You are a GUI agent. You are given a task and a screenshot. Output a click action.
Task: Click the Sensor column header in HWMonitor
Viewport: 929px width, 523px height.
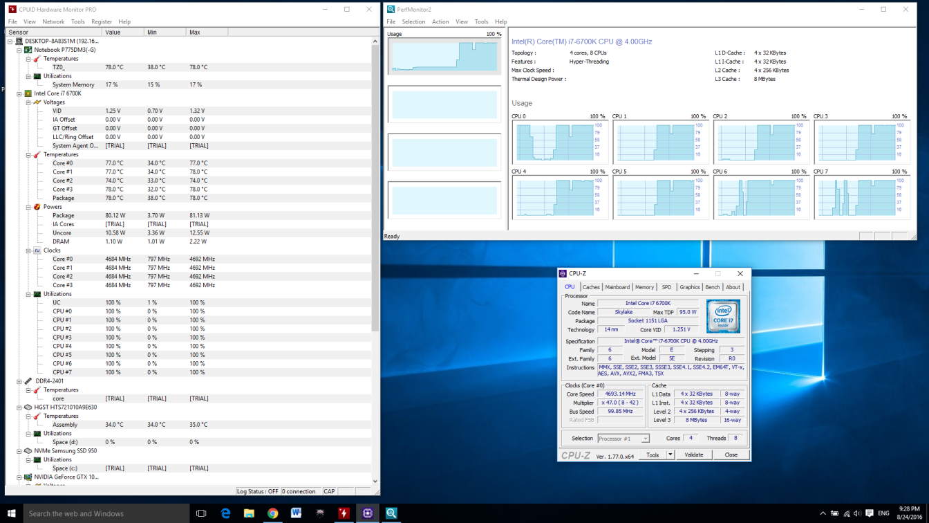coord(53,32)
